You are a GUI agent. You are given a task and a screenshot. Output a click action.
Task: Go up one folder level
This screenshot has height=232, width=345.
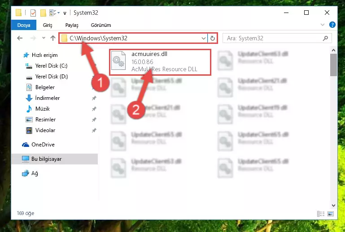click(x=53, y=38)
